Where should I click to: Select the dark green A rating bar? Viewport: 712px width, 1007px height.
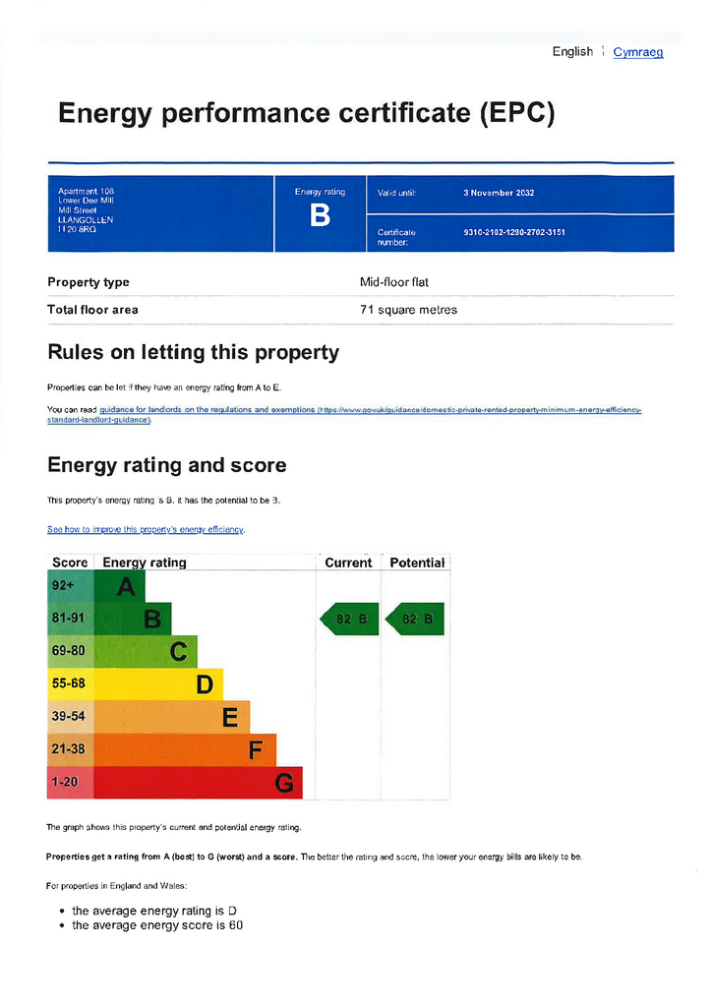(120, 587)
